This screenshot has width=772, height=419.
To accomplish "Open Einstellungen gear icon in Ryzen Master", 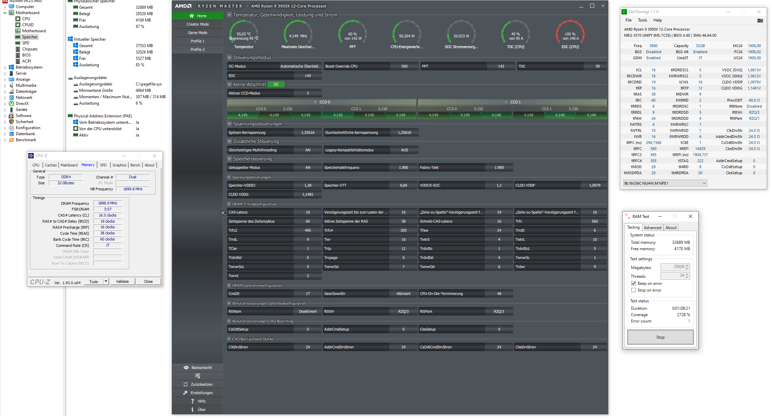I will [185, 393].
